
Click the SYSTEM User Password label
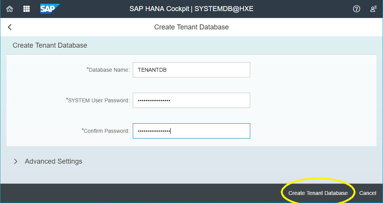click(x=98, y=100)
